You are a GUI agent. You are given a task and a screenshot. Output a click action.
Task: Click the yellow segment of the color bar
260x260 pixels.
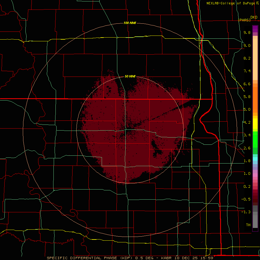coord(255,124)
